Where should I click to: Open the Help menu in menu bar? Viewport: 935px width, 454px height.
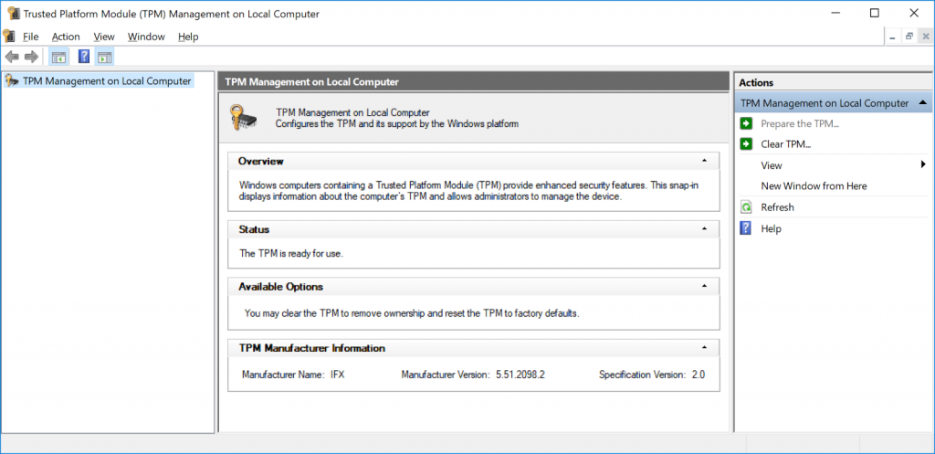188,37
